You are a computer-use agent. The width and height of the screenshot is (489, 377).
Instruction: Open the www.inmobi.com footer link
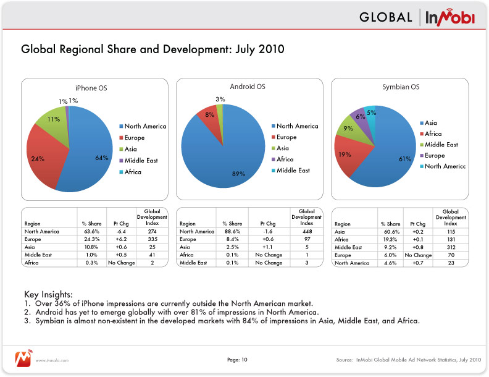click(x=52, y=360)
